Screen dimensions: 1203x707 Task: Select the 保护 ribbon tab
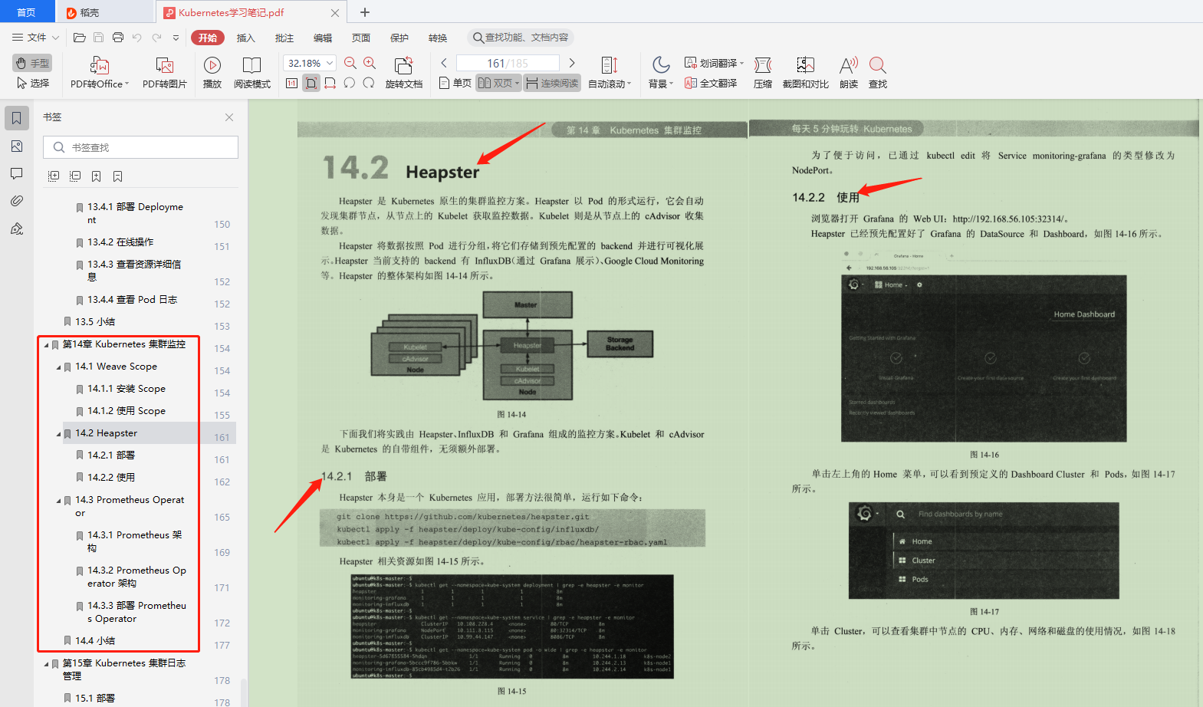pyautogui.click(x=399, y=38)
